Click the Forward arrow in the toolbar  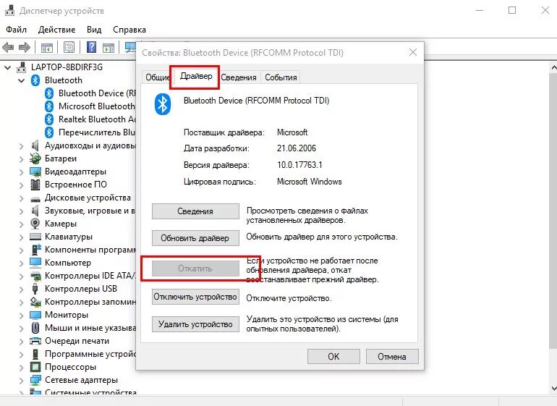click(24, 47)
